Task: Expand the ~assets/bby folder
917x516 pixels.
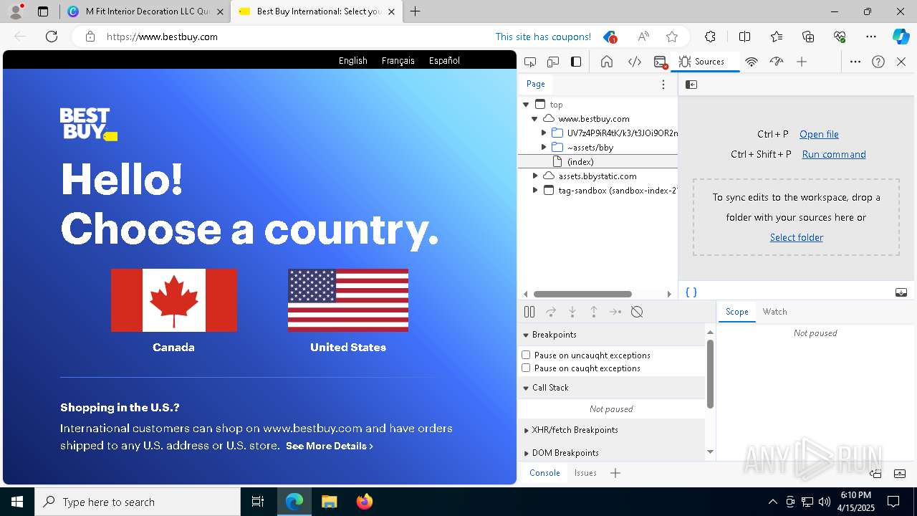Action: point(544,147)
